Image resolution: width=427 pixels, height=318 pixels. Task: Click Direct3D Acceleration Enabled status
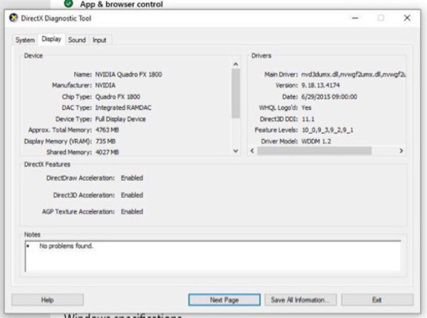click(x=132, y=195)
